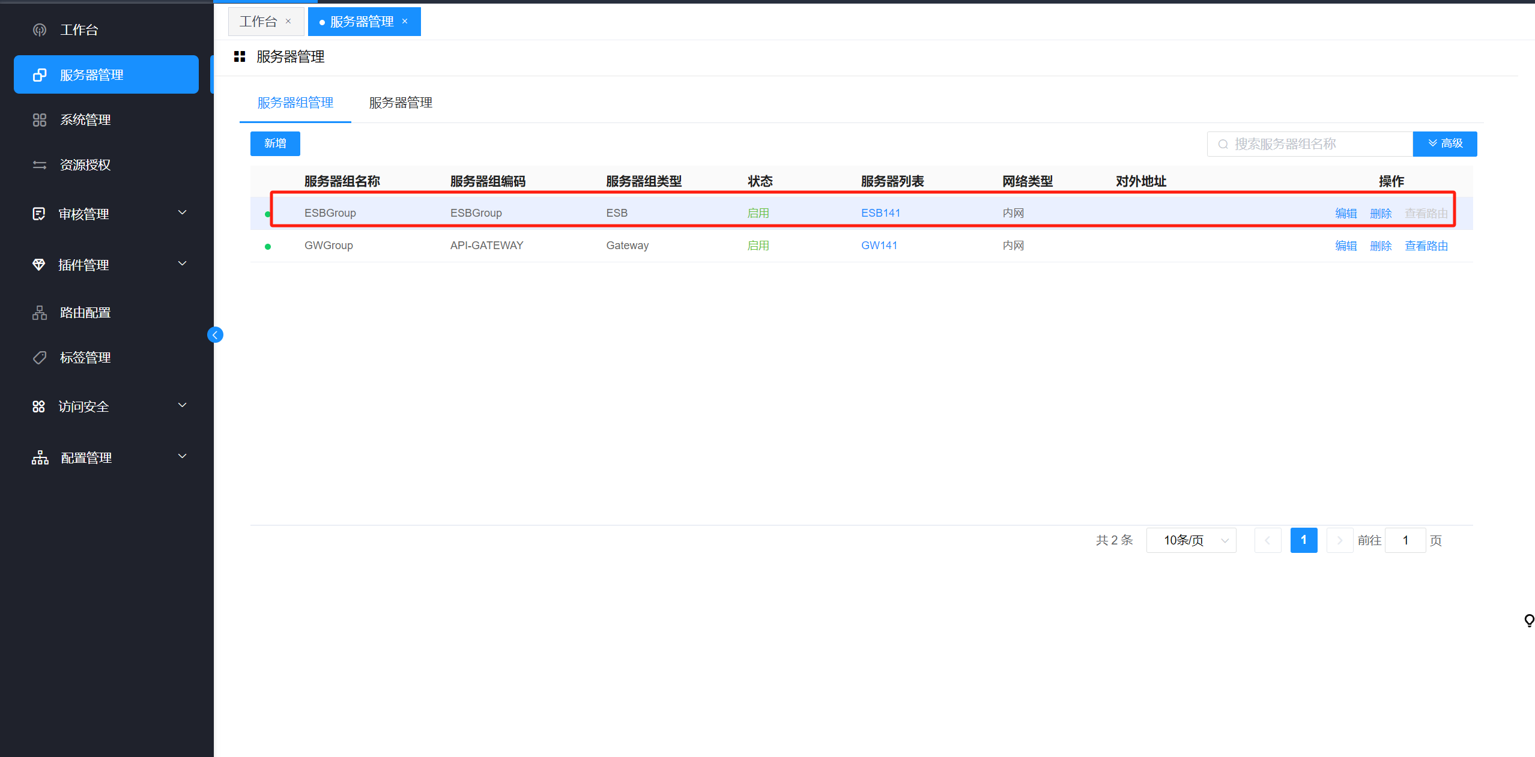The image size is (1535, 757).
Task: Expand the 审核管理 menu chevron
Action: tap(183, 213)
